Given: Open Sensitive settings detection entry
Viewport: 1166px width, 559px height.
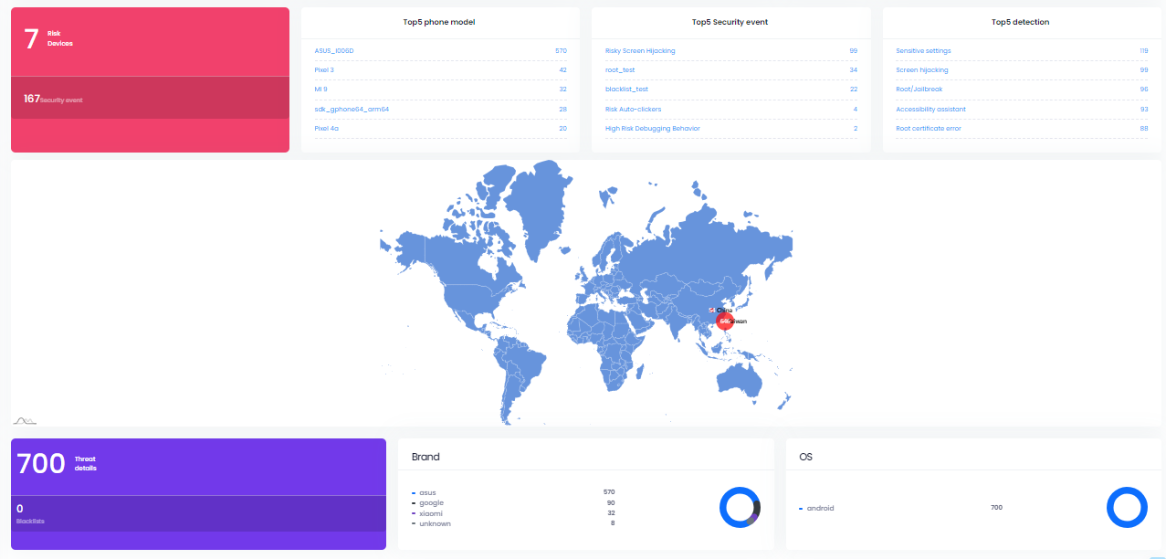Looking at the screenshot, I should pyautogui.click(x=923, y=51).
